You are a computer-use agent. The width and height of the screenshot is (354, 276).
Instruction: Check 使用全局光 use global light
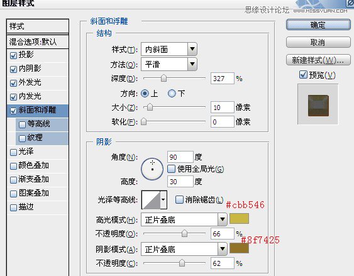click(172, 168)
